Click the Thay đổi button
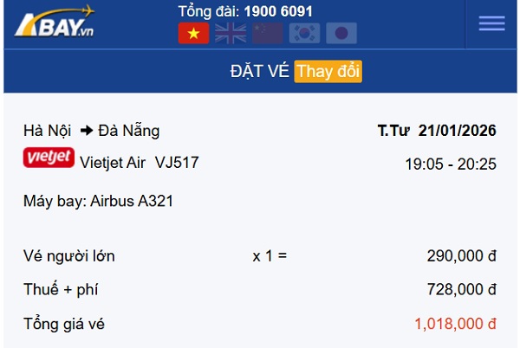The width and height of the screenshot is (520, 348). pos(328,71)
